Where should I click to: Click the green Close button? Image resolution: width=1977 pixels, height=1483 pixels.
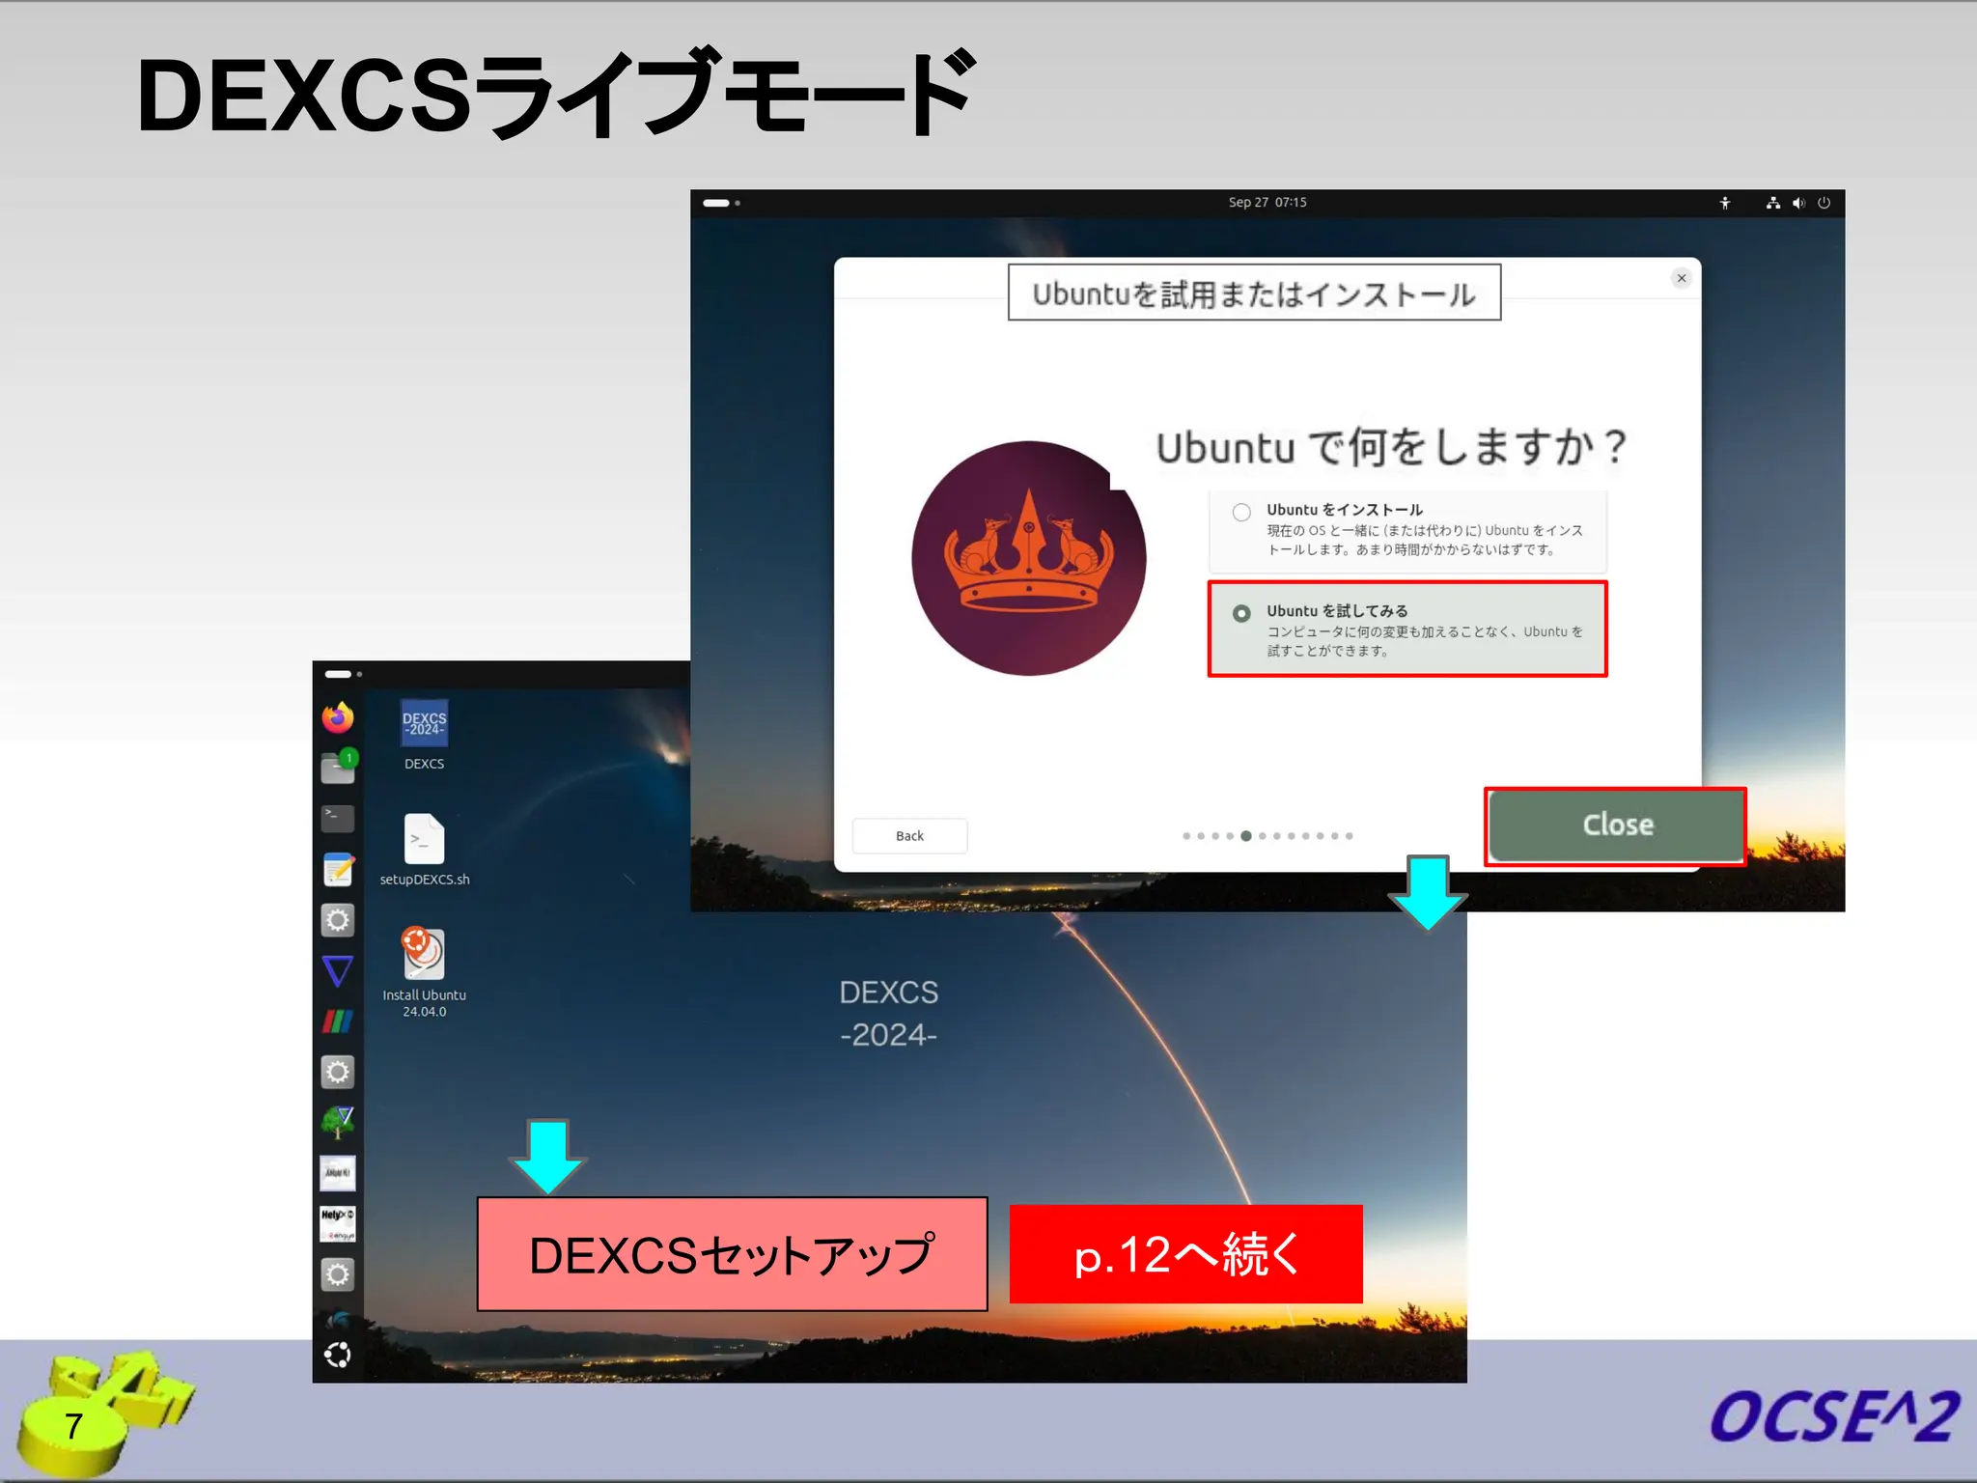click(x=1617, y=825)
